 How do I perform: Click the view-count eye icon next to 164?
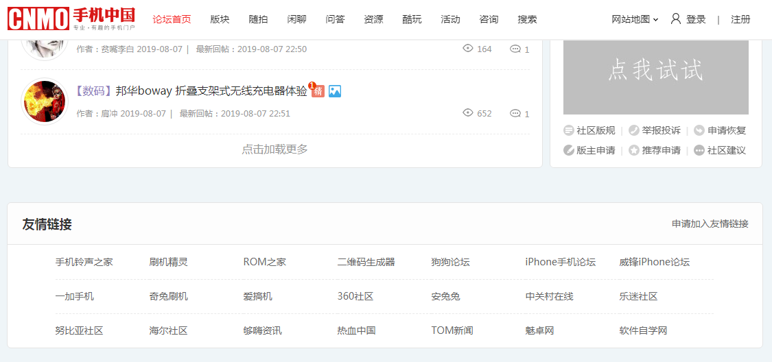click(x=468, y=48)
